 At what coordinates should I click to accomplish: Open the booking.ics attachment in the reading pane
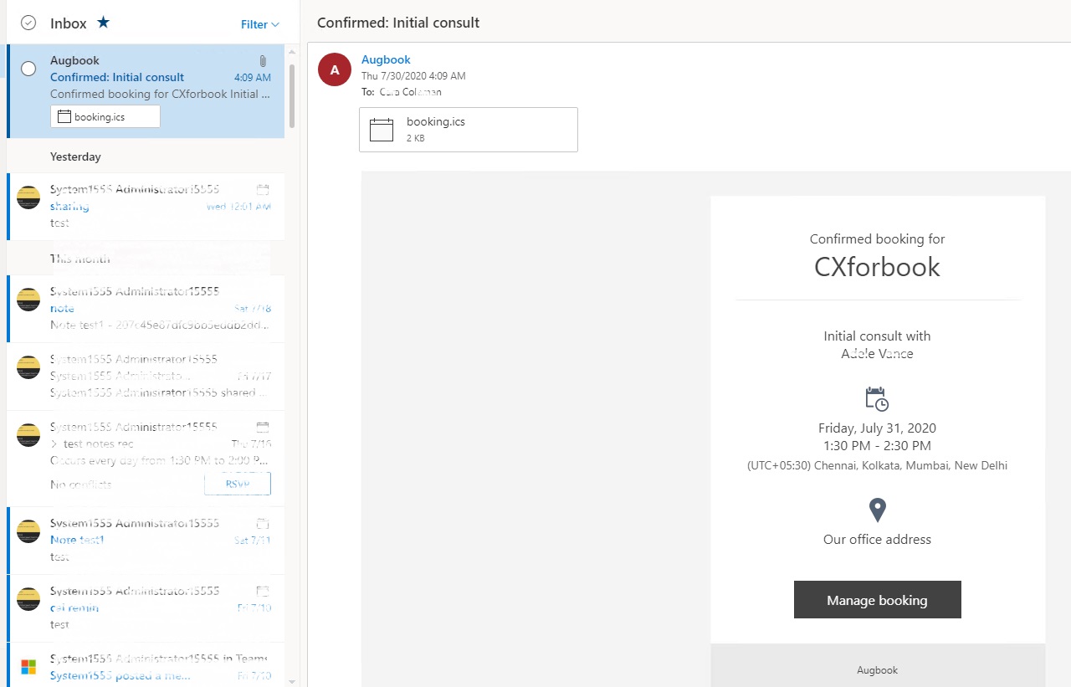[x=469, y=130]
